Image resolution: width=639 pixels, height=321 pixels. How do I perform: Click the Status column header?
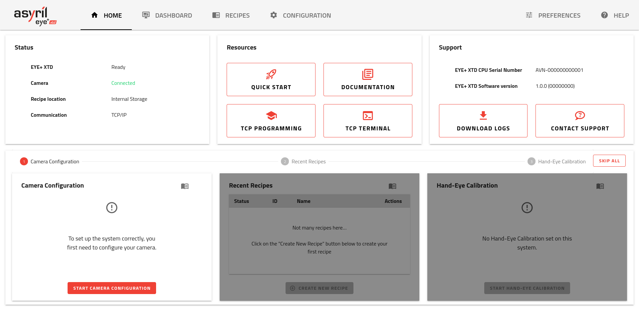tap(241, 201)
